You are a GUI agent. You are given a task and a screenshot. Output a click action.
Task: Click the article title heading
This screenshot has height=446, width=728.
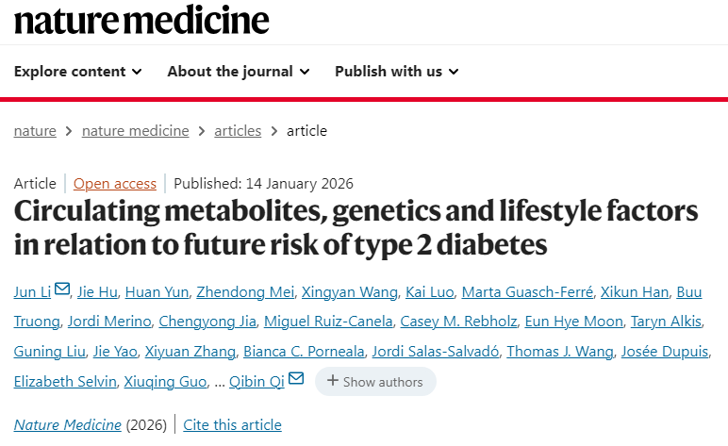[x=356, y=226]
